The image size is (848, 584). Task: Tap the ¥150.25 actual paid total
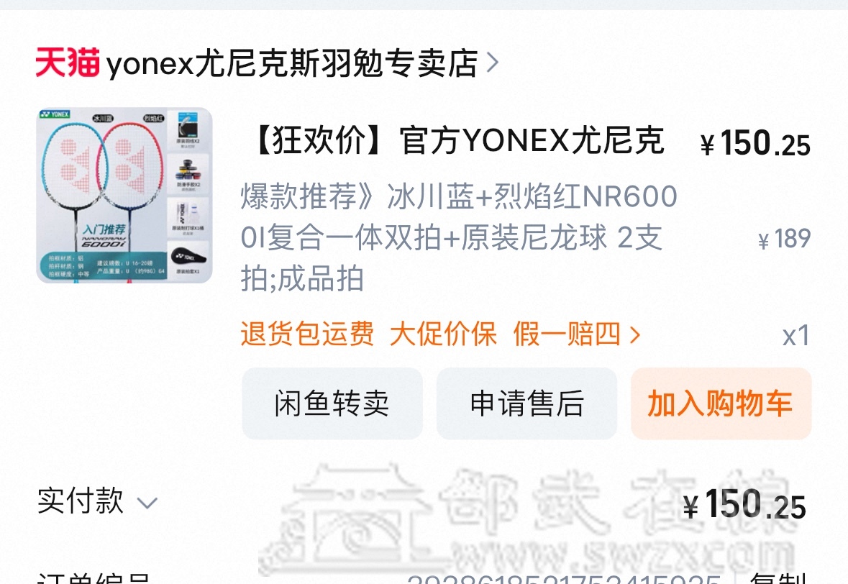(x=744, y=504)
